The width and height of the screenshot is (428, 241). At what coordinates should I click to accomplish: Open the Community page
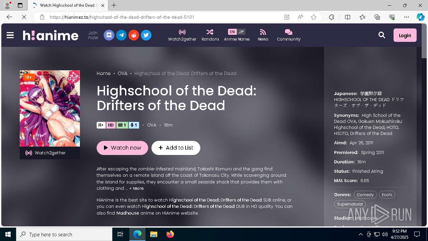click(x=289, y=35)
